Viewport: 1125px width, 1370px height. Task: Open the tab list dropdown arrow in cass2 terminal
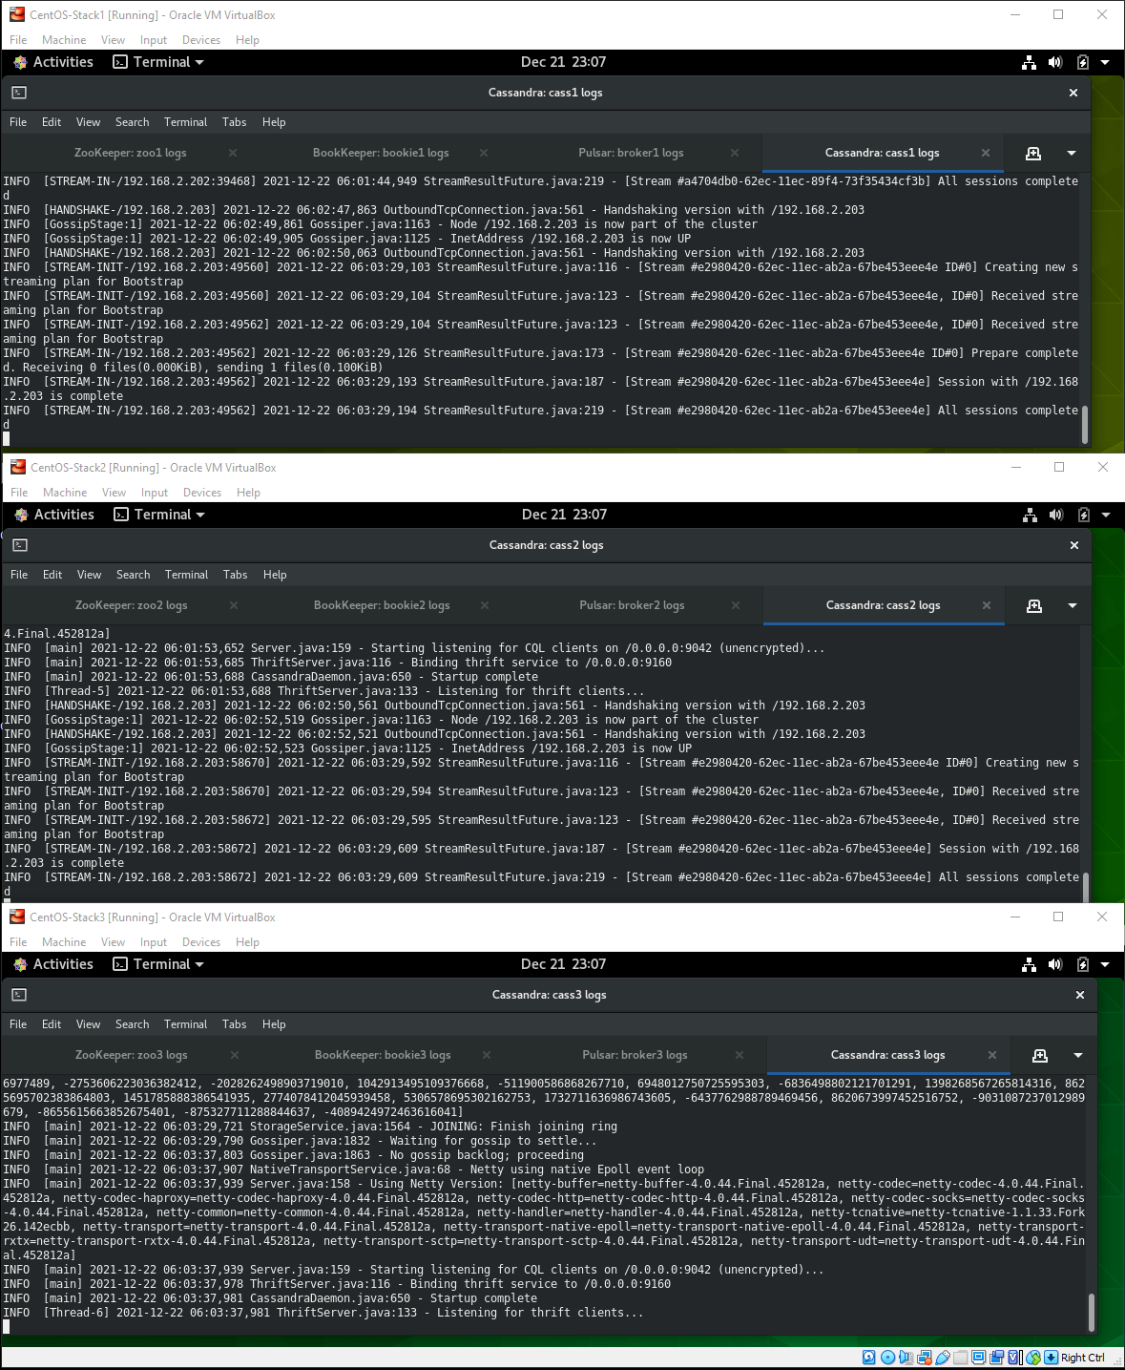[1073, 605]
